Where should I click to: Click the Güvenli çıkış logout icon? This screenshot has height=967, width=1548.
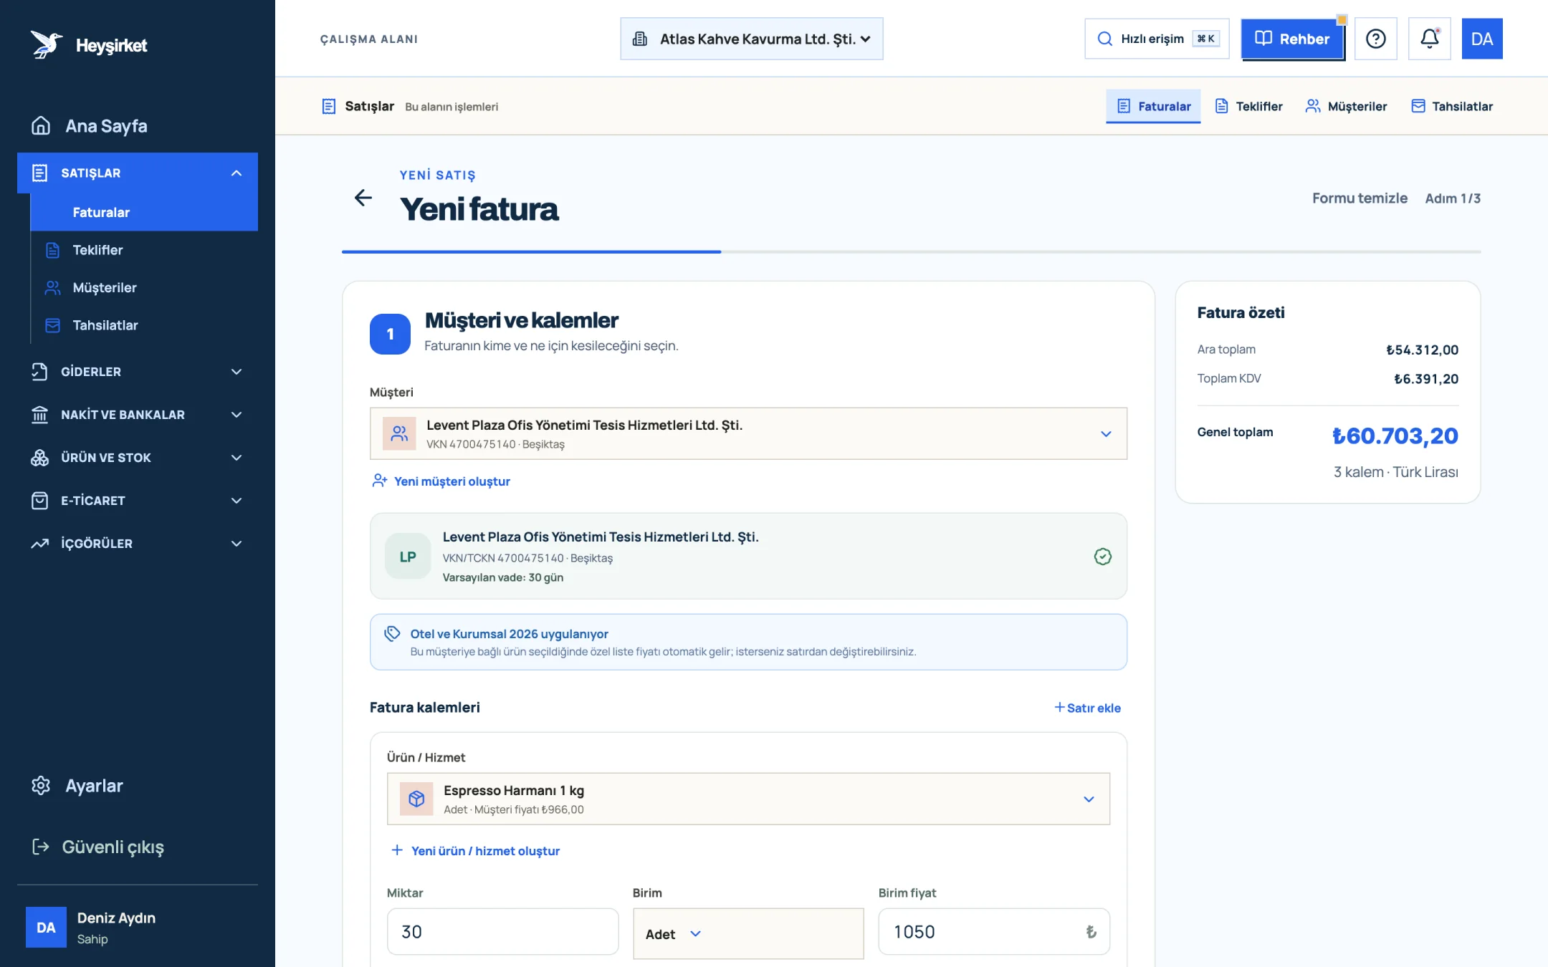point(41,847)
